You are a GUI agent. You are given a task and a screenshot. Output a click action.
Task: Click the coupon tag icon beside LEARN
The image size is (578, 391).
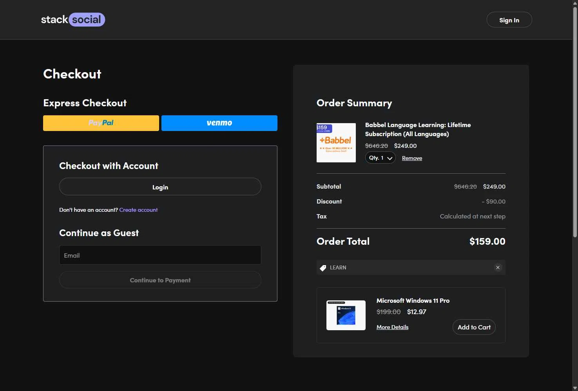pyautogui.click(x=323, y=268)
